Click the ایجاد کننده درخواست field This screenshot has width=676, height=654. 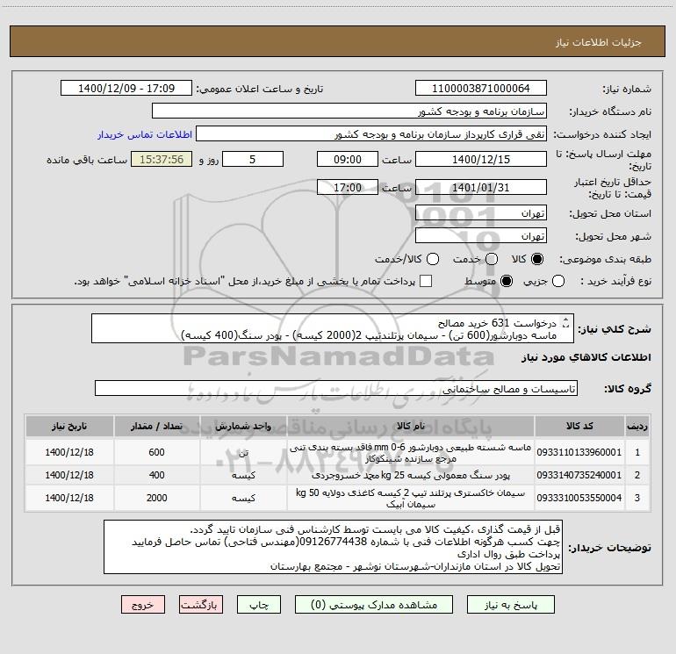click(x=371, y=134)
